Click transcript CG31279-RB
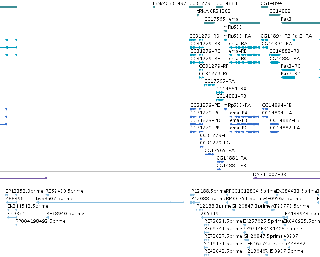320x257 pixels. 197,47
